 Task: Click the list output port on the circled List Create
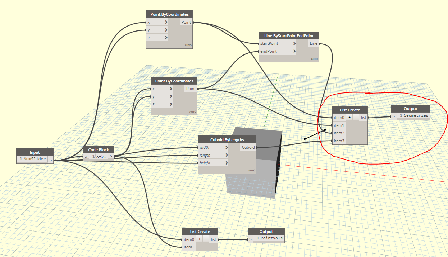363,117
